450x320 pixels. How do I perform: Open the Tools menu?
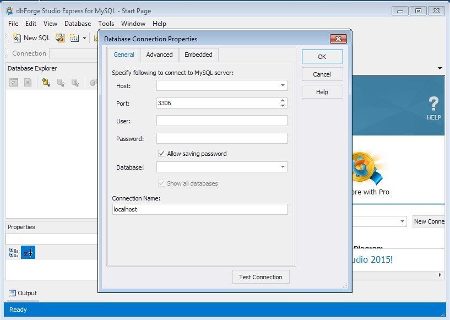[x=106, y=24]
